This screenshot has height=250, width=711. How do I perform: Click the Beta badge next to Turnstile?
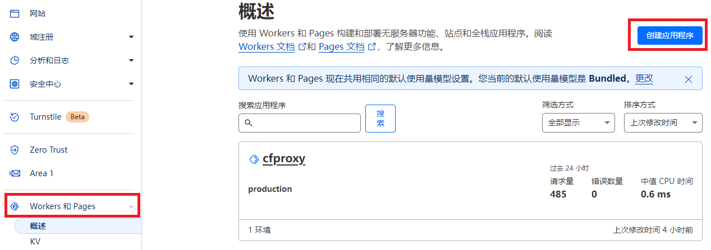77,117
